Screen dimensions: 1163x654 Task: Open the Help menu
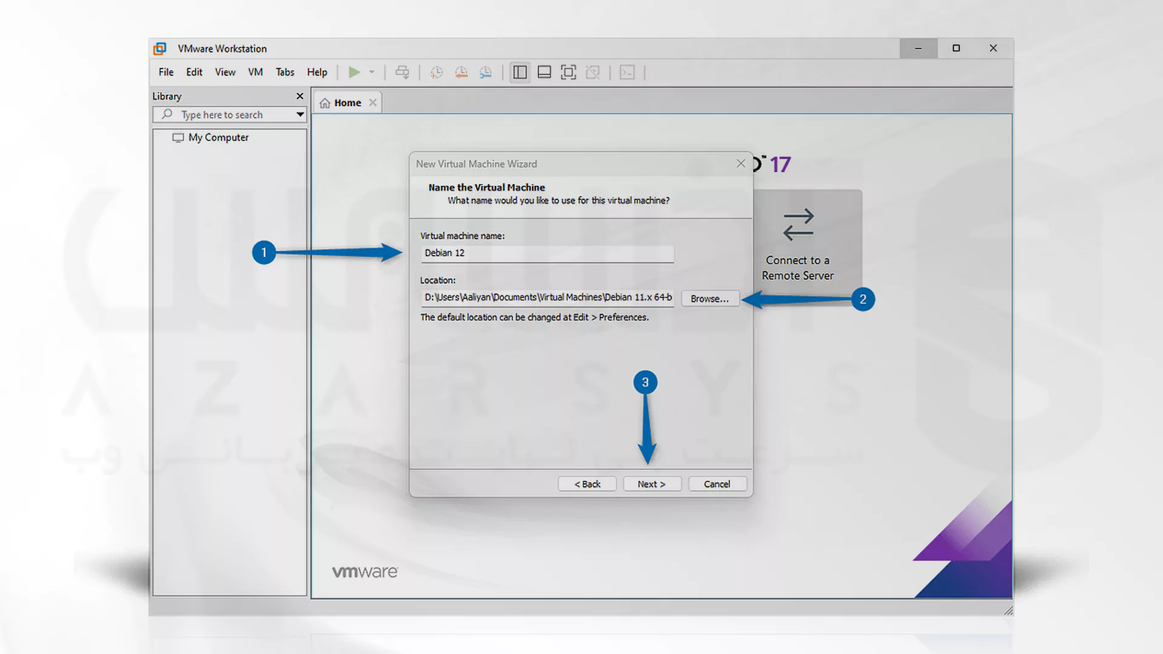(x=317, y=72)
